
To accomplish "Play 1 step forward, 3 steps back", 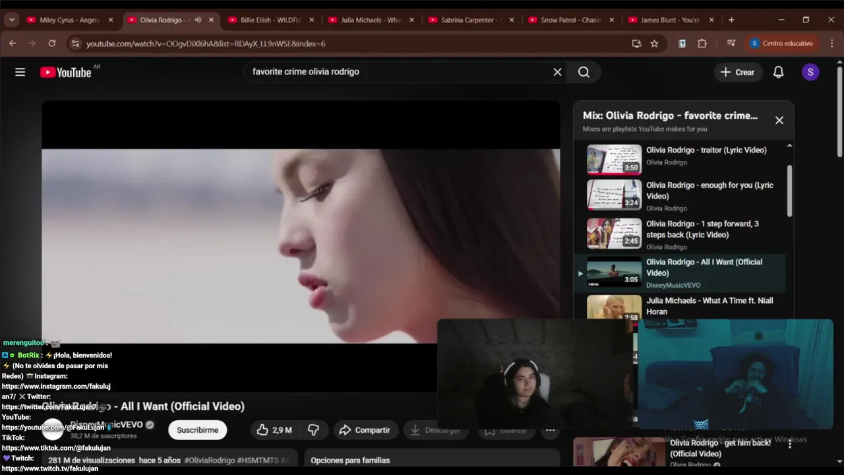I will click(702, 229).
